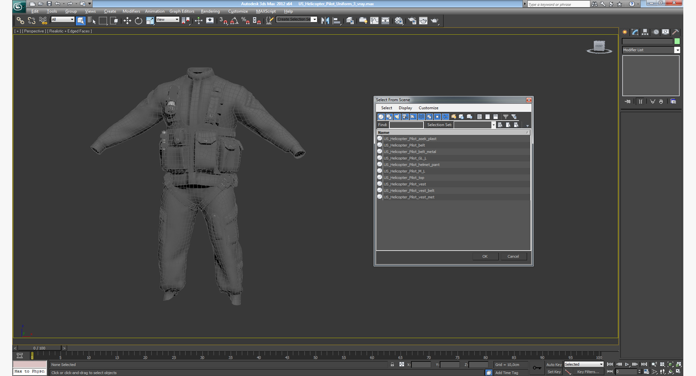This screenshot has width=696, height=376.
Task: Click OK in Select From Scene
Action: pos(485,257)
